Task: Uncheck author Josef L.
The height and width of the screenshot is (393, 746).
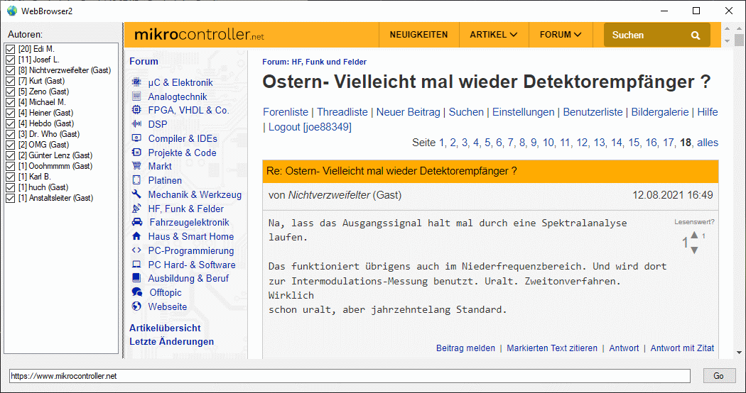Action: click(10, 60)
